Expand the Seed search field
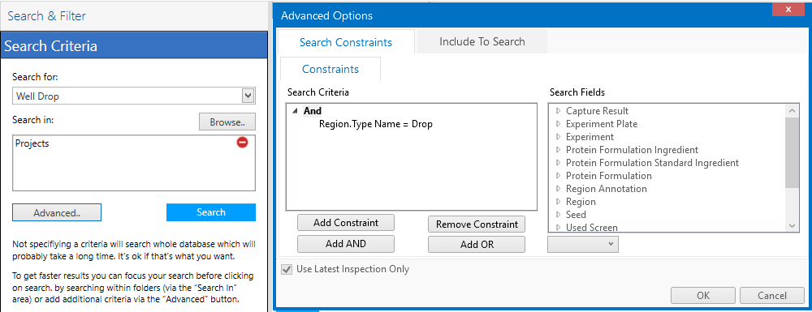The height and width of the screenshot is (312, 812). tap(559, 215)
